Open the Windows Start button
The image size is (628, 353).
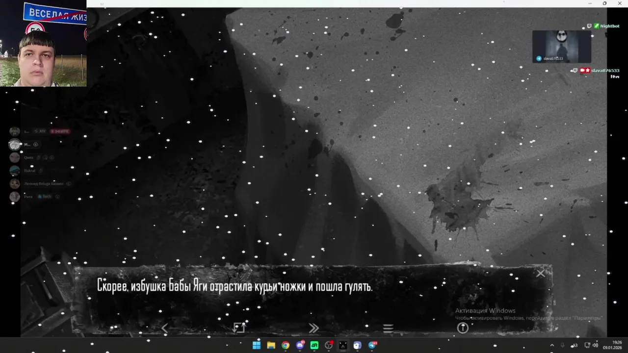tap(257, 345)
